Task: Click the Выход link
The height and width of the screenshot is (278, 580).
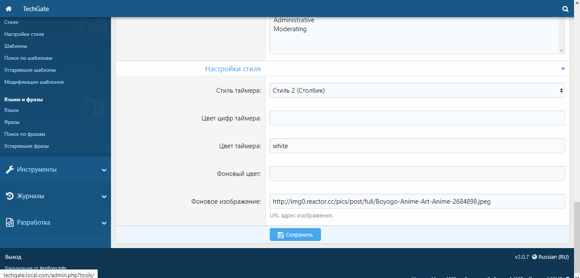Action: pyautogui.click(x=13, y=257)
